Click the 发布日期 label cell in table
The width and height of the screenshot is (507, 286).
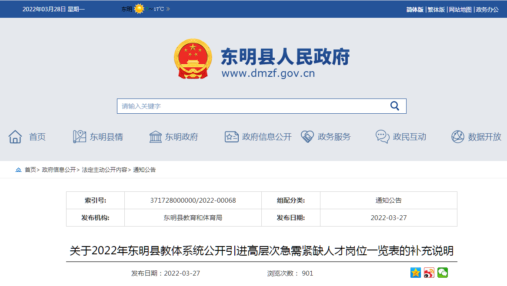[291, 218]
